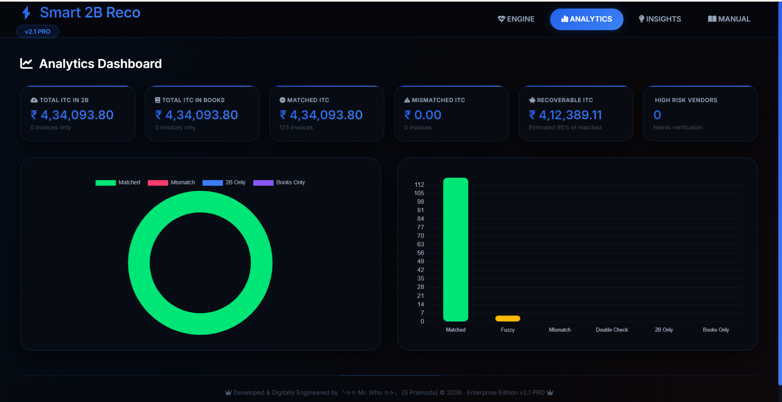Image resolution: width=782 pixels, height=402 pixels.
Task: Click the 'Fuzzy' axis label
Action: [508, 330]
